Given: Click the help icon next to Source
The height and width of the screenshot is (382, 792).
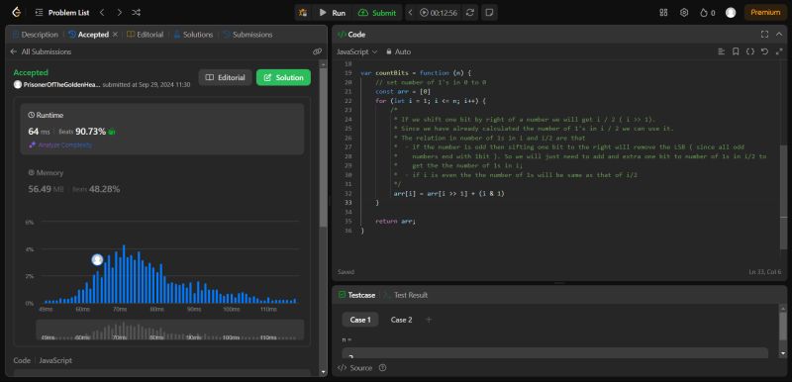Looking at the screenshot, I should (x=382, y=368).
